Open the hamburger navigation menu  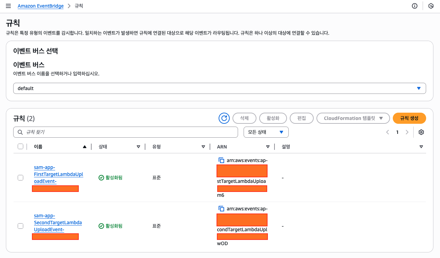point(8,6)
